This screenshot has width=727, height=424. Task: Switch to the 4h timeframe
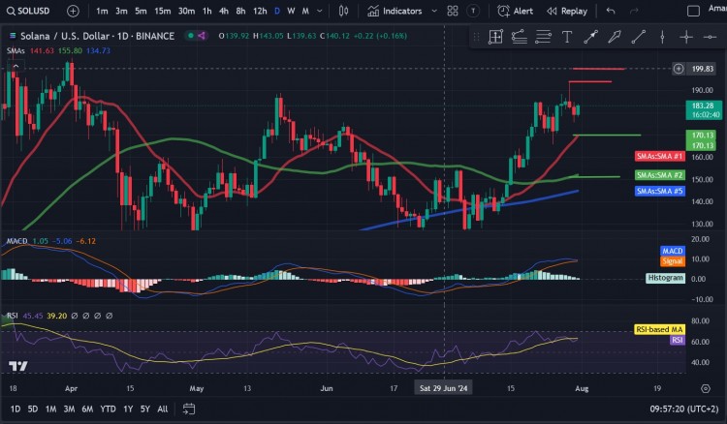pos(224,11)
